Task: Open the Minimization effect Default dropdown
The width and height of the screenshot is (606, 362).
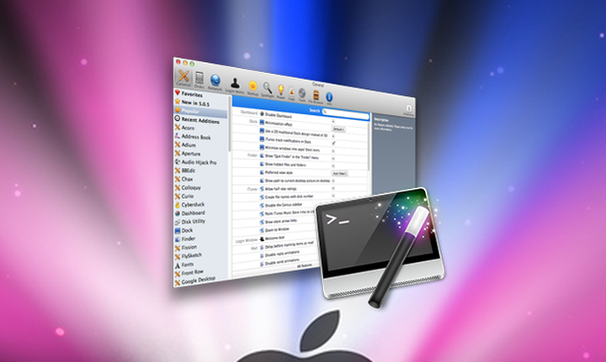Action: [x=338, y=129]
